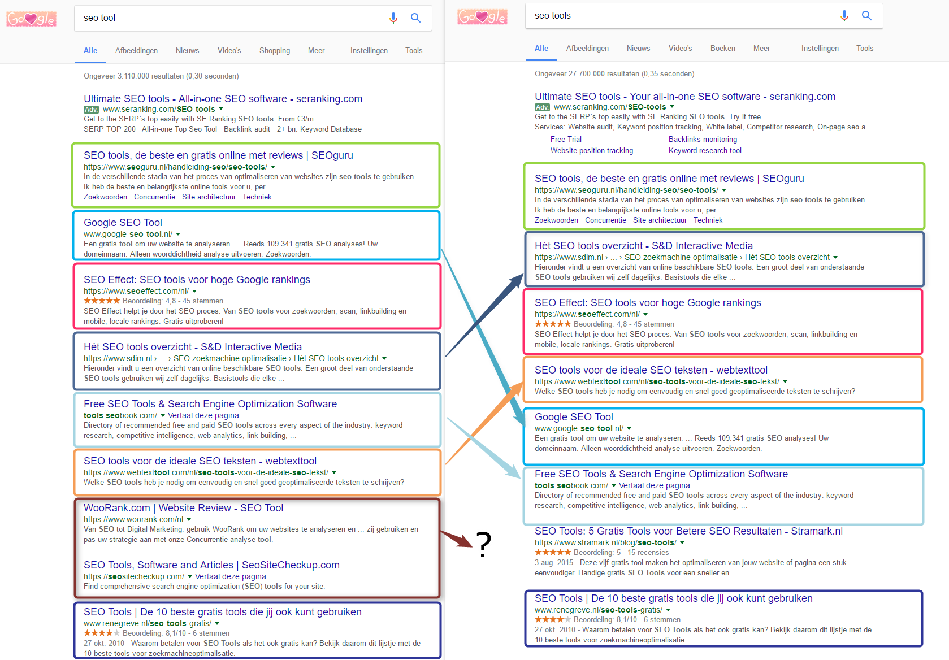Open right 'Google SEO Tool' result
Image resolution: width=949 pixels, height=660 pixels.
(x=574, y=417)
